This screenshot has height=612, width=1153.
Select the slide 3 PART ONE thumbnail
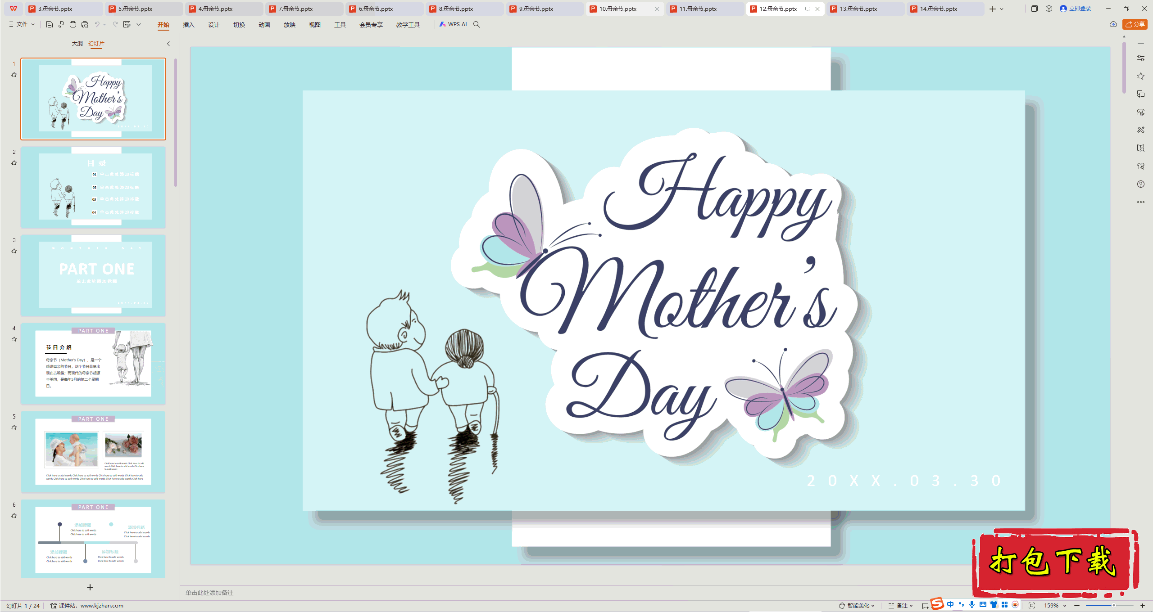[93, 275]
